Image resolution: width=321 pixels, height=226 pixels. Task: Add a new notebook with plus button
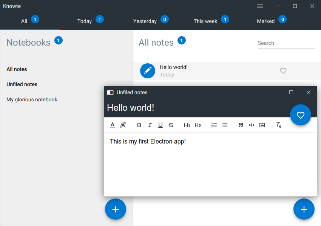116,209
